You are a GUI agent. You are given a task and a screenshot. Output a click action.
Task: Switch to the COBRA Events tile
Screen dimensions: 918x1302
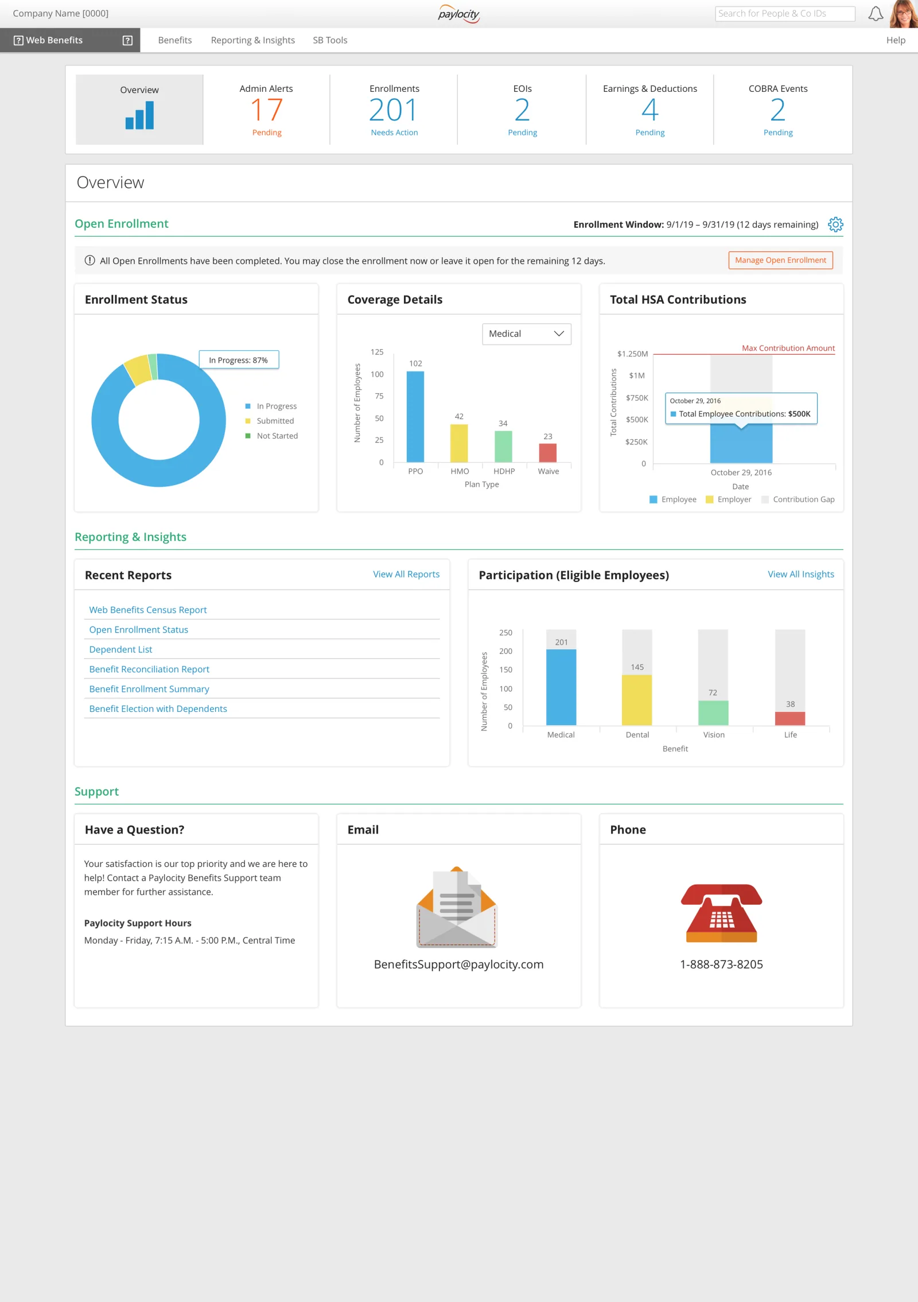(778, 110)
